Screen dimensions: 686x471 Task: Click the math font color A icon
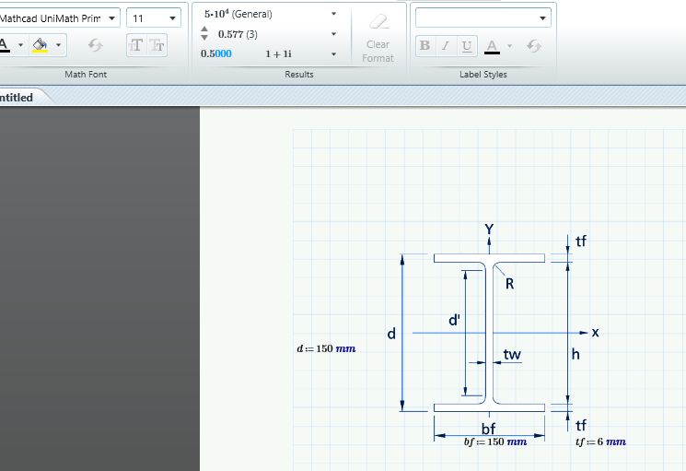pos(5,45)
